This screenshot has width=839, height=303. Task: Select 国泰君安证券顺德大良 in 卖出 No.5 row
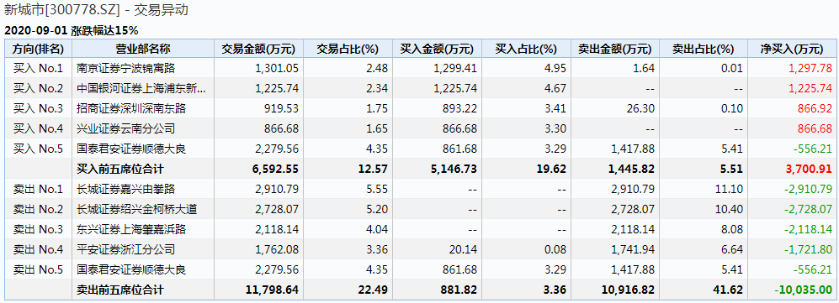(131, 270)
